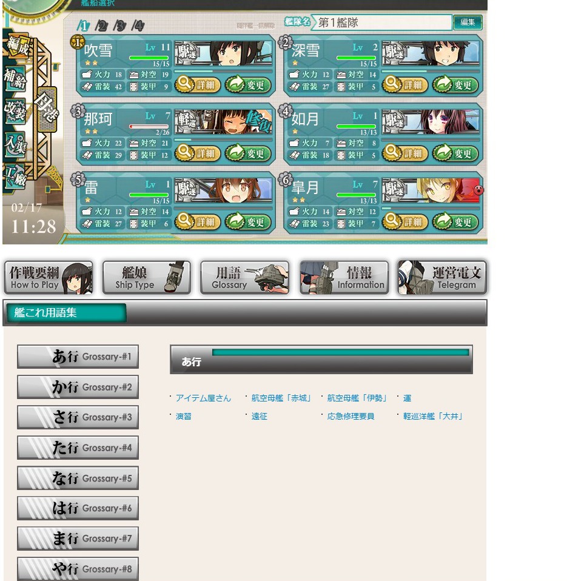Click the 11:28 clock display
567x581 pixels.
coord(34,226)
